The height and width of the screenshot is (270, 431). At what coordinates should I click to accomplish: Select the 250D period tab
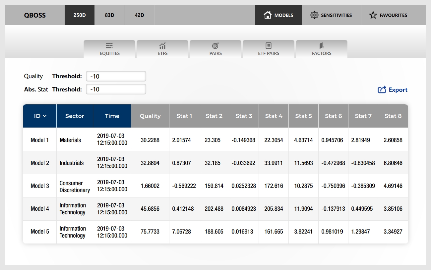click(80, 15)
